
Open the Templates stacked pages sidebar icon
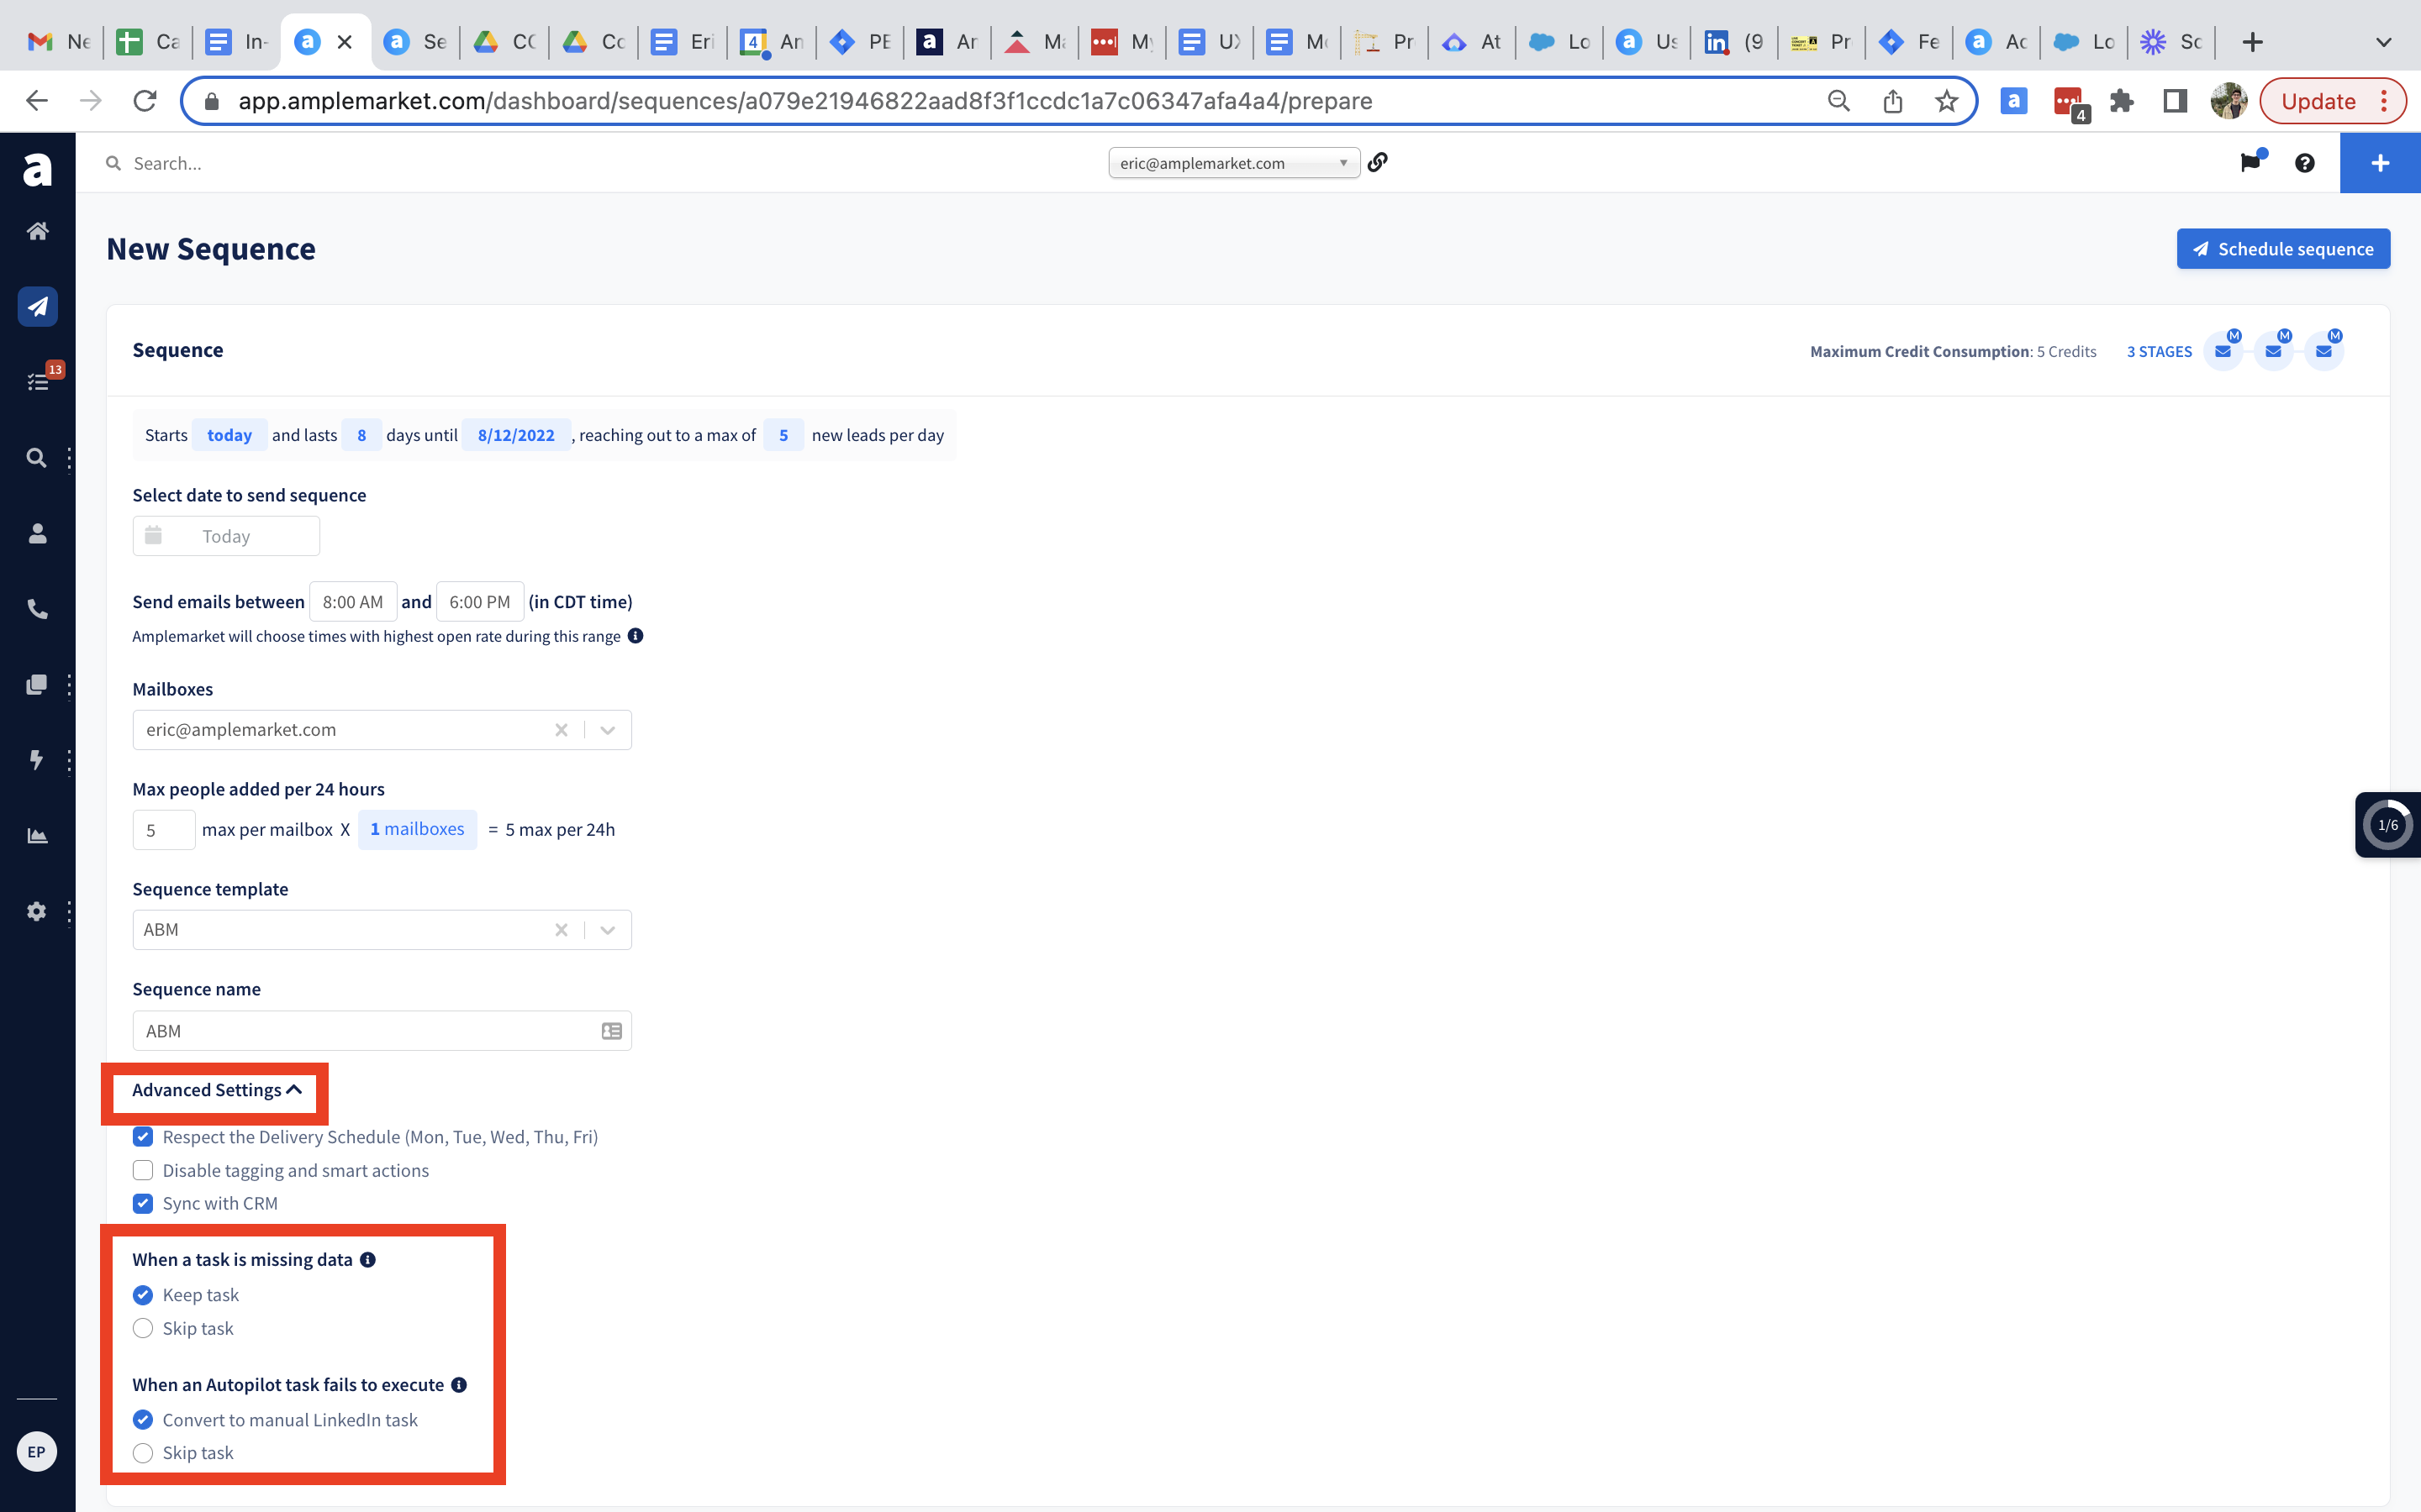click(36, 685)
